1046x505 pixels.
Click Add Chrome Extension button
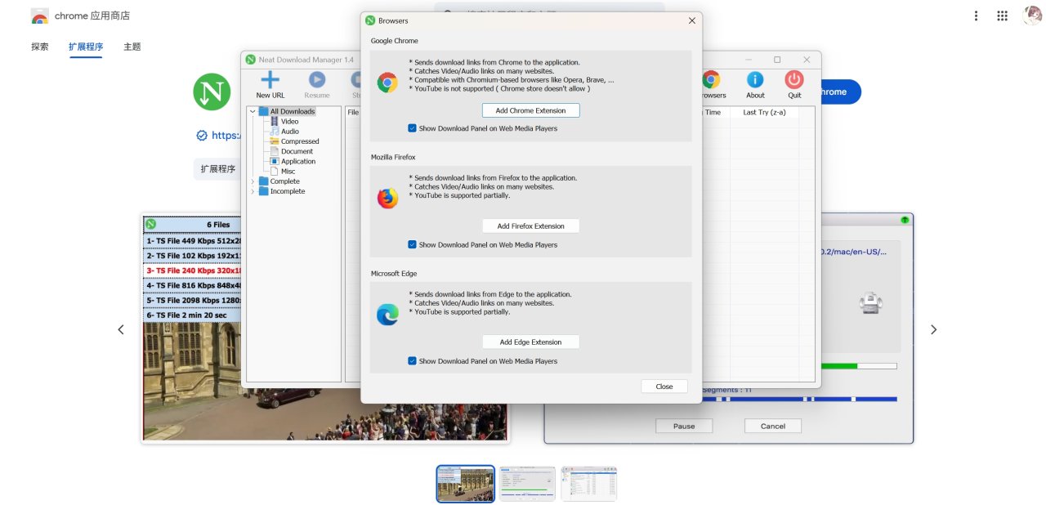[530, 110]
